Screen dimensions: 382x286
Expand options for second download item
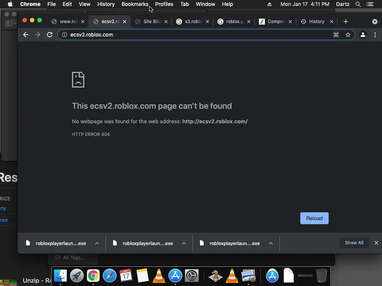tap(184, 243)
